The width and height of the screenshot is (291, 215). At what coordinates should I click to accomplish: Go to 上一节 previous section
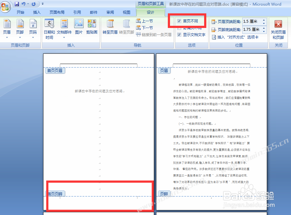click(145, 21)
